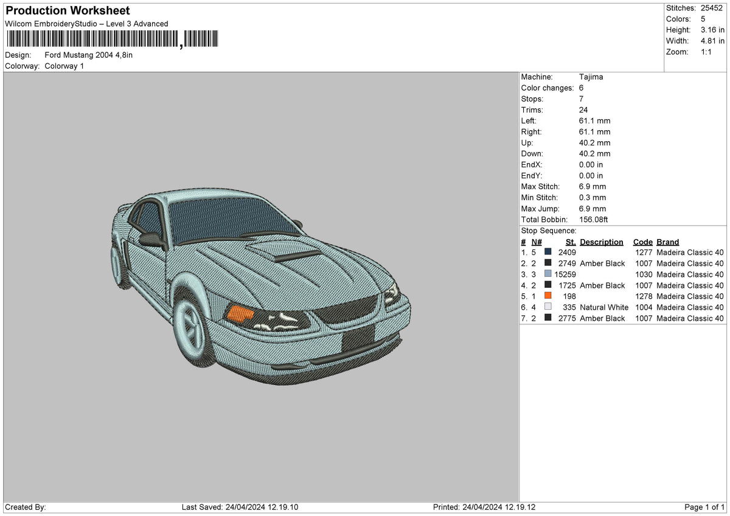Click code 1278 in the stop sequence
The height and width of the screenshot is (516, 730).
(x=644, y=296)
